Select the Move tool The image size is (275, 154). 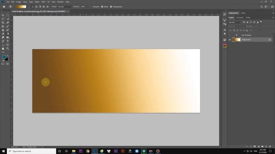pos(3,15)
